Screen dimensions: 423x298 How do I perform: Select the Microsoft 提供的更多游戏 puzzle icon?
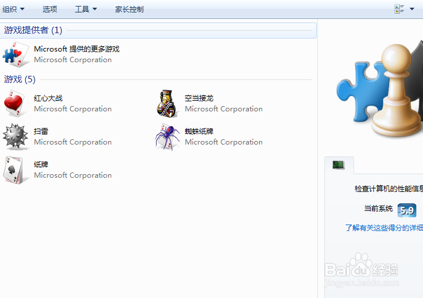(16, 55)
